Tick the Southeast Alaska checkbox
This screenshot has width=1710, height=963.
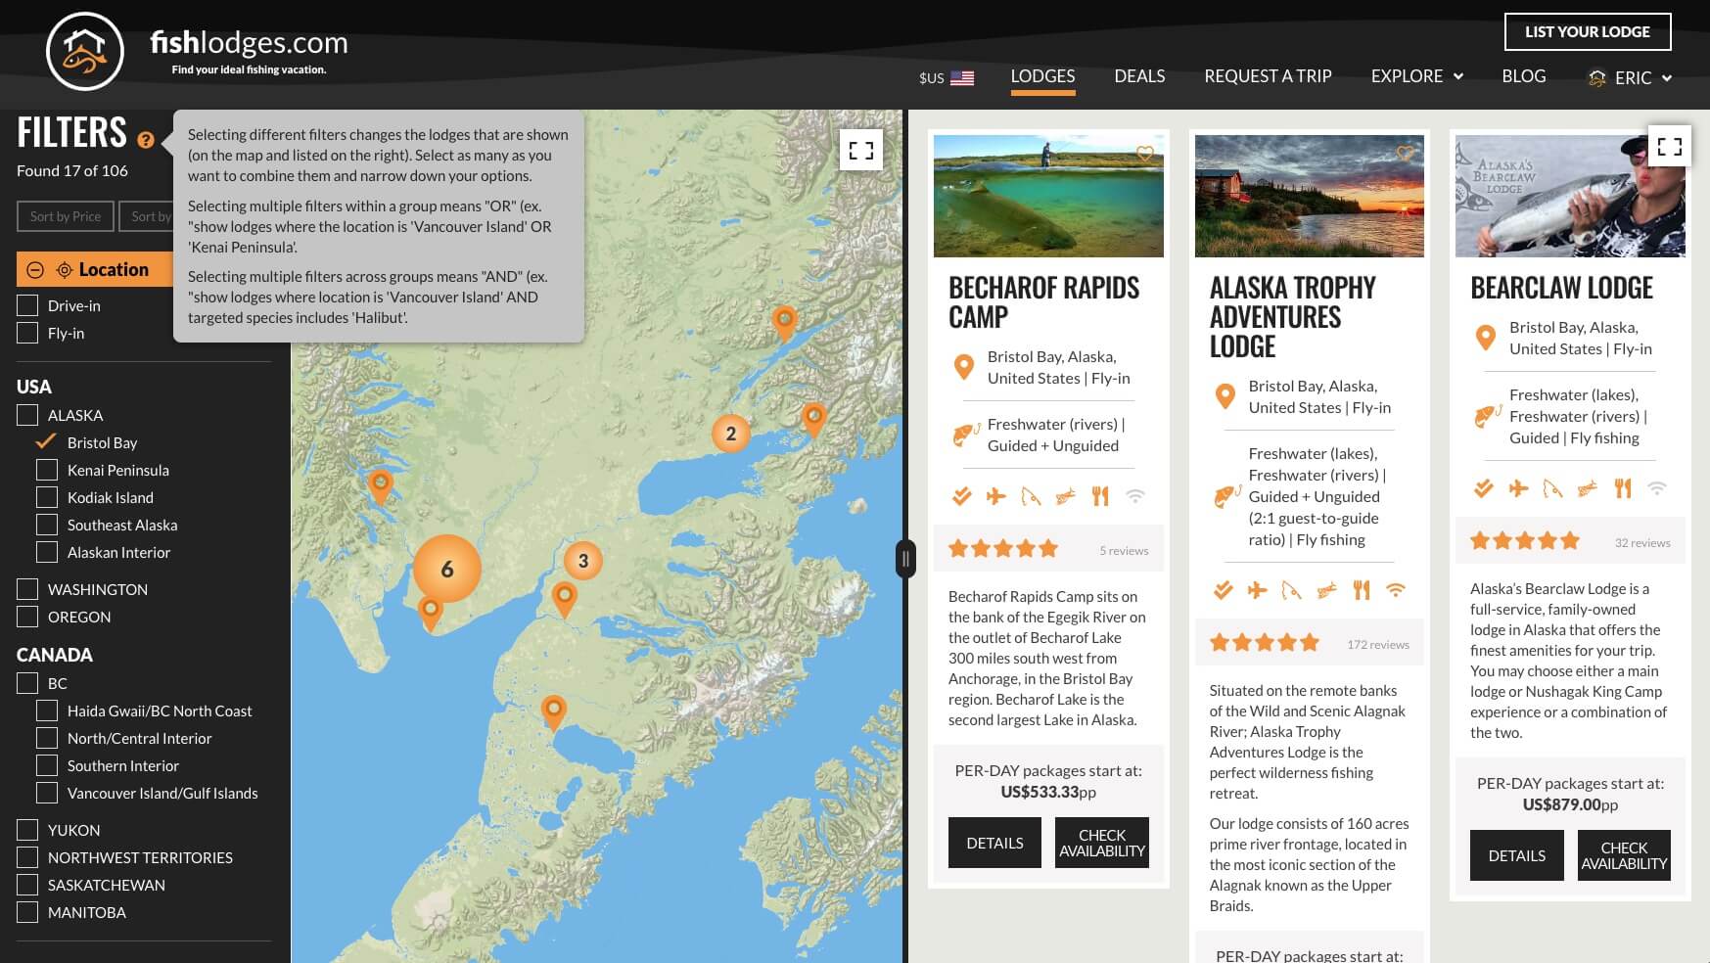click(x=47, y=526)
